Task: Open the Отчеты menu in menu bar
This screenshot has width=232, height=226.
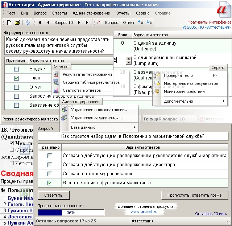Action: click(123, 13)
